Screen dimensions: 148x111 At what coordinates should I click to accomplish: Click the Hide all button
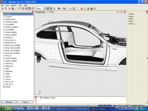(x=25, y=102)
